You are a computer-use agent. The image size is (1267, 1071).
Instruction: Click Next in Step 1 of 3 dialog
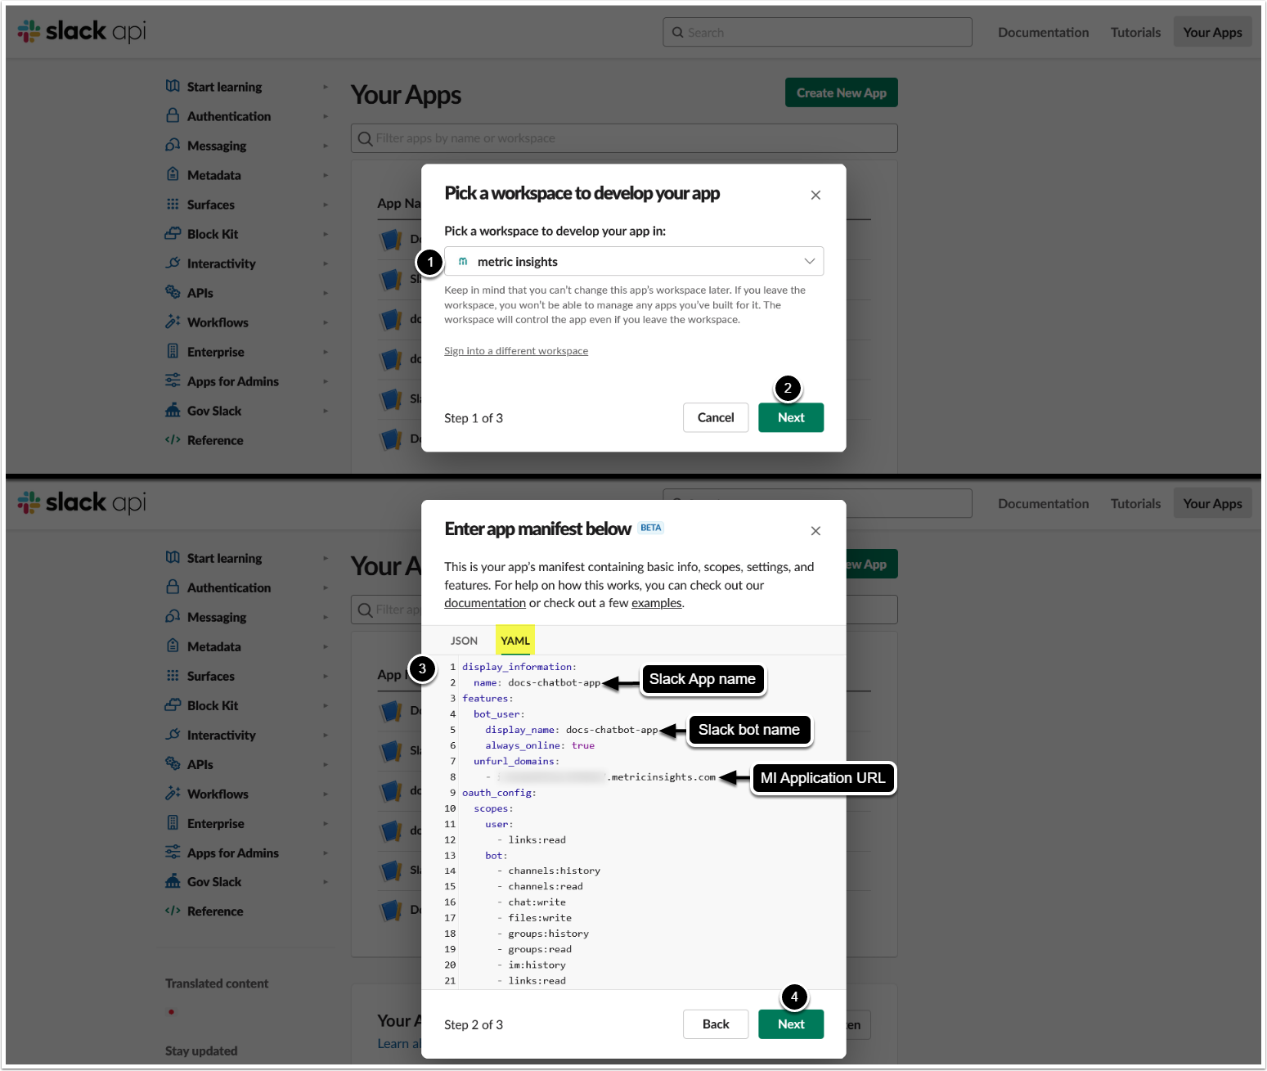tap(791, 417)
